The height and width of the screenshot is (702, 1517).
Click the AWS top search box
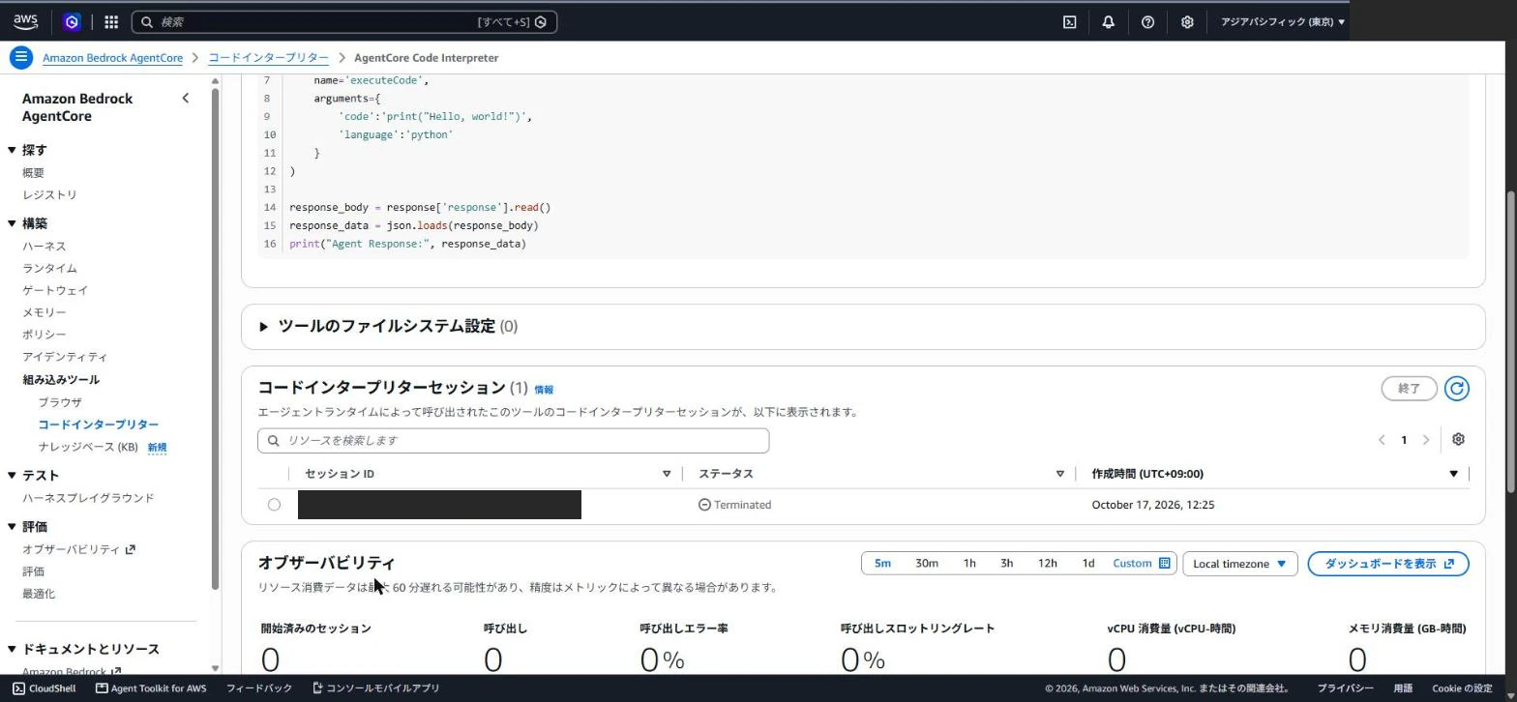[x=344, y=21]
